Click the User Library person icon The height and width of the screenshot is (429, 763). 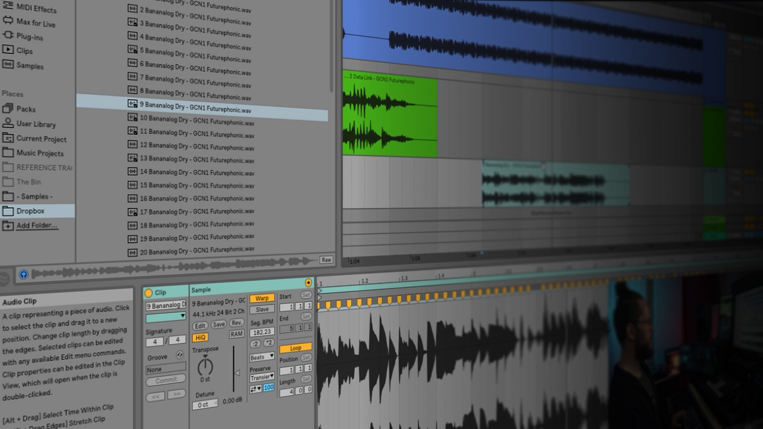coord(8,123)
